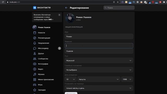Open the Семейное положение dropdown
The image size is (167, 94).
pyautogui.click(x=99, y=70)
